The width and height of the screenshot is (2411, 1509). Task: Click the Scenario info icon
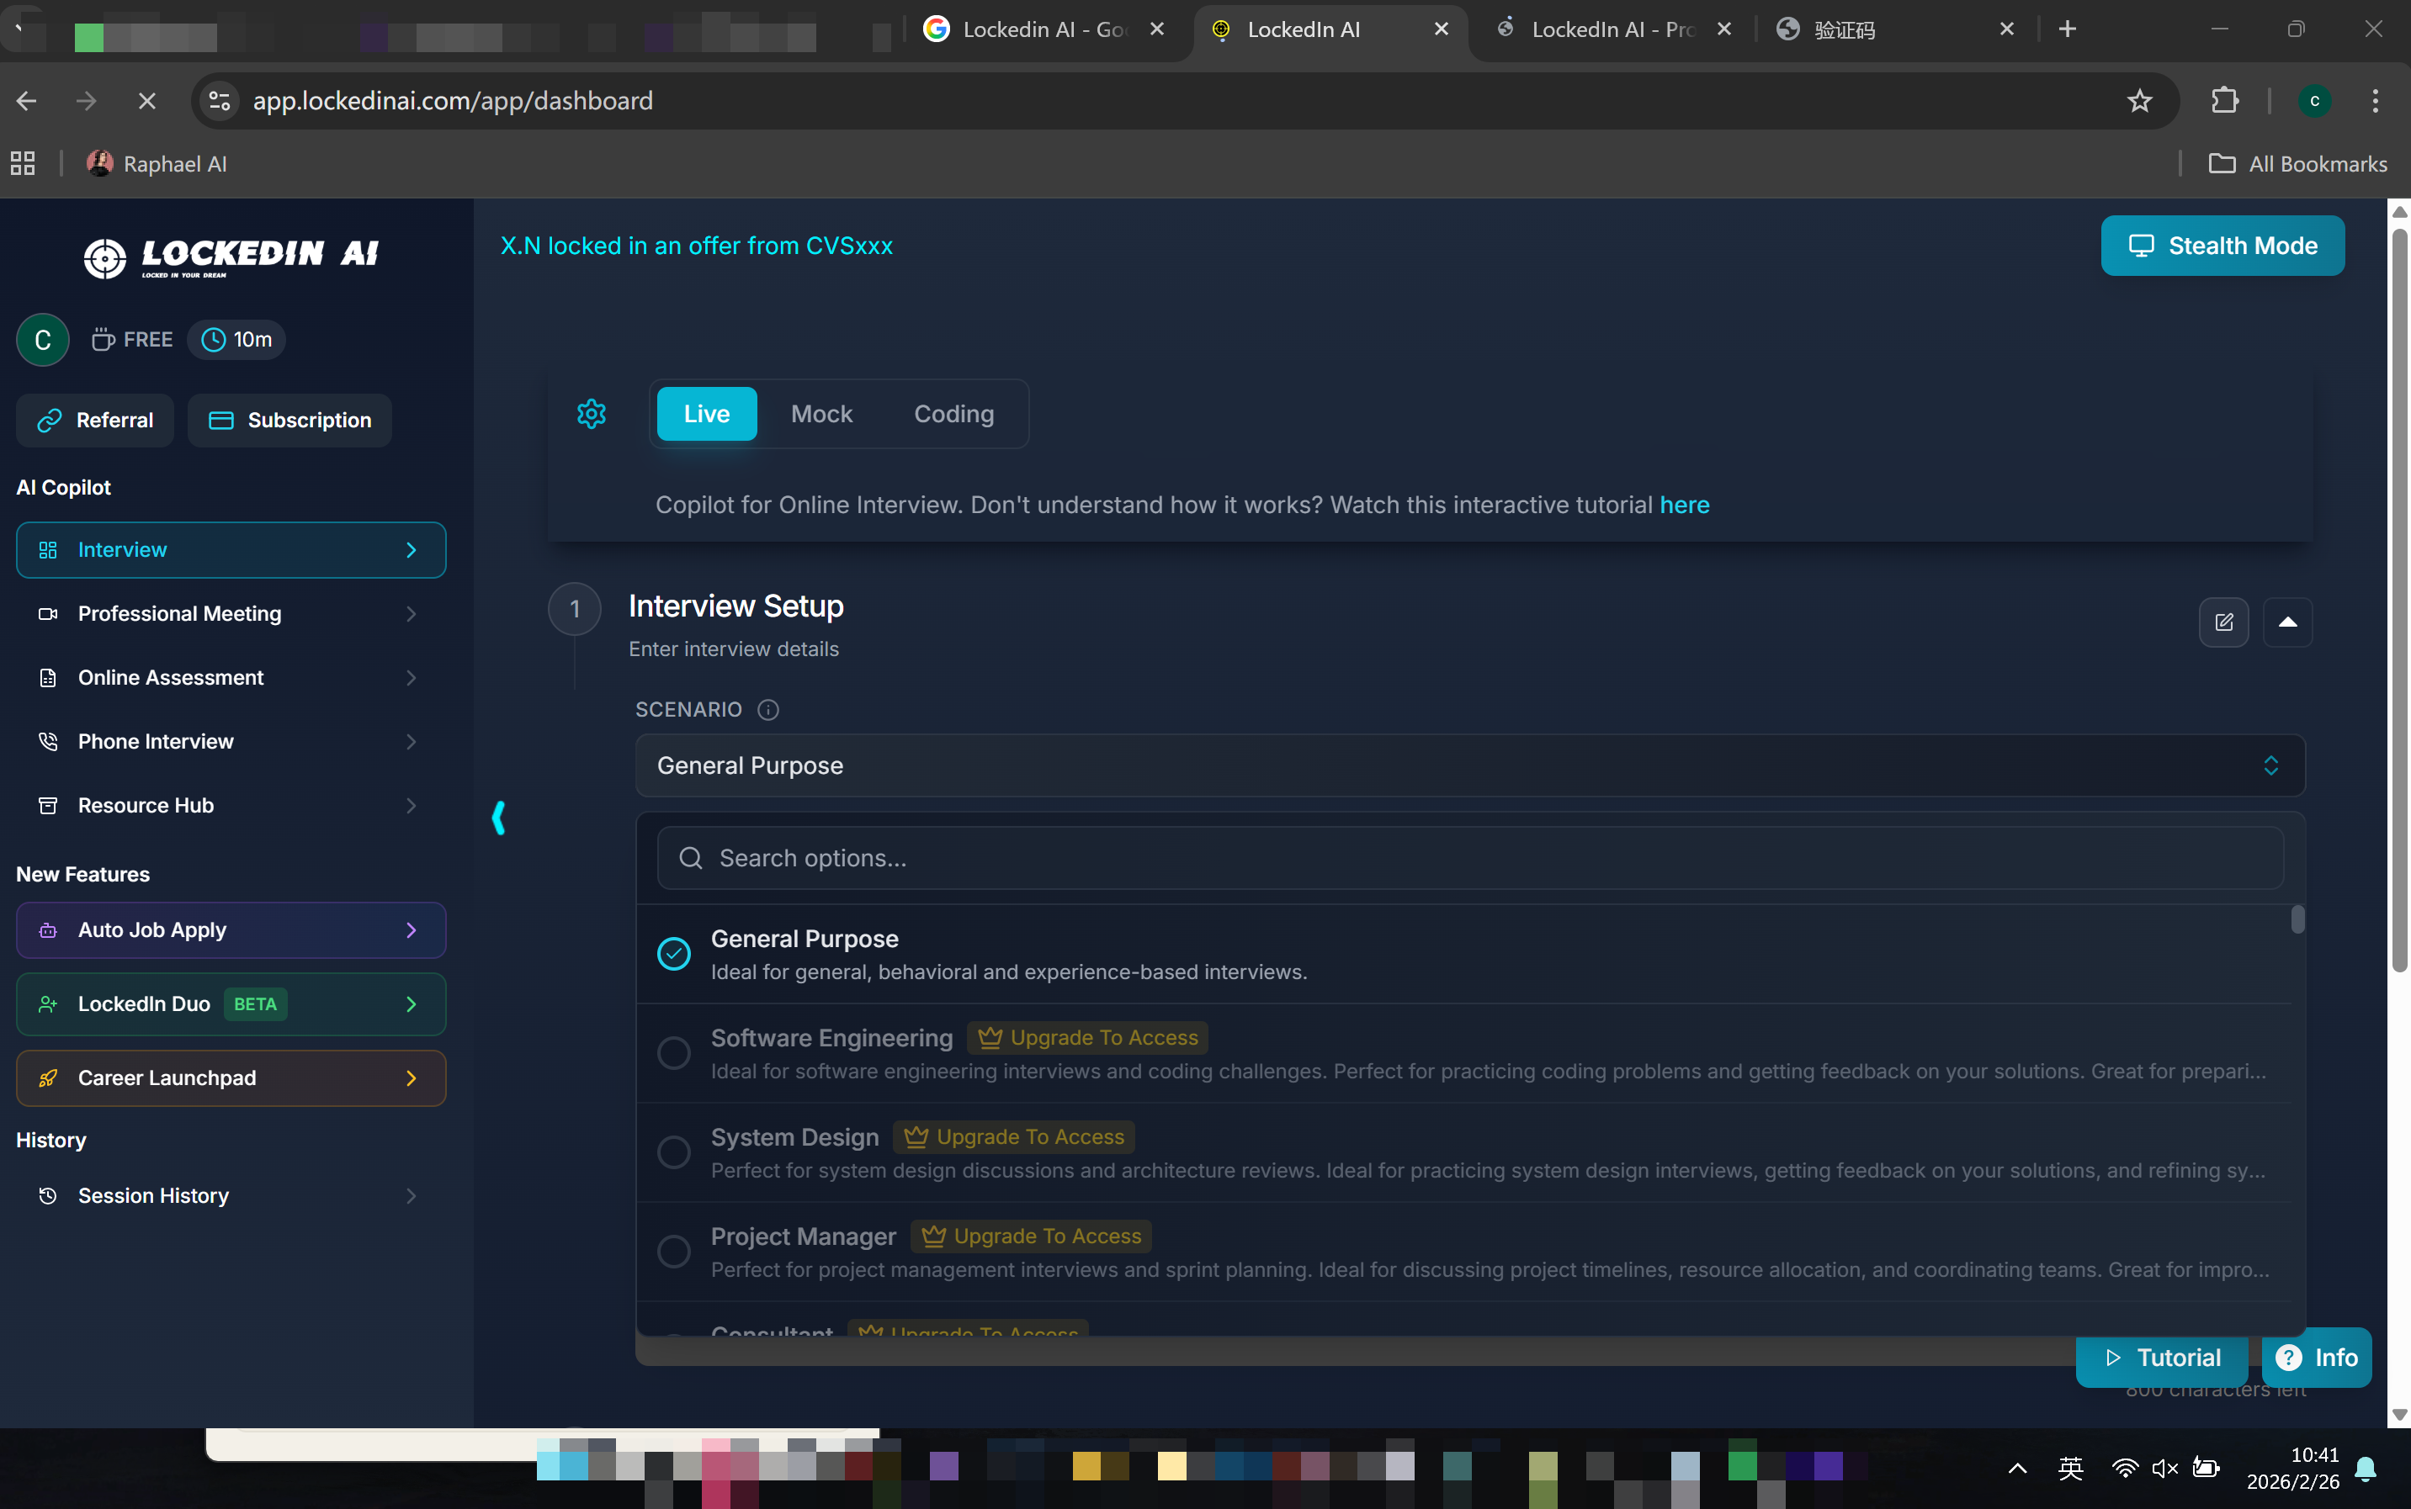767,710
